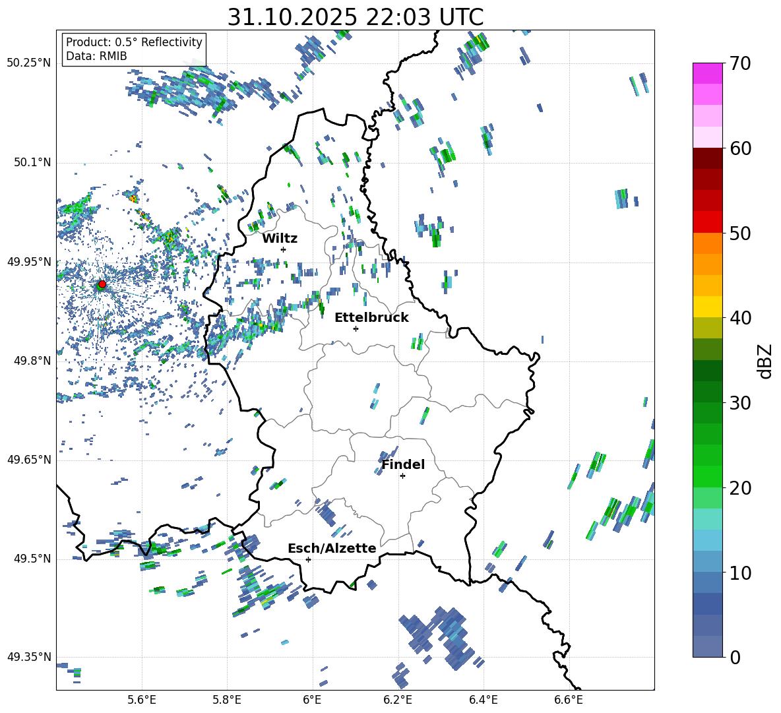The image size is (781, 713).
Task: Click the title 31.10.2025 22:03 UTC
Action: click(356, 17)
